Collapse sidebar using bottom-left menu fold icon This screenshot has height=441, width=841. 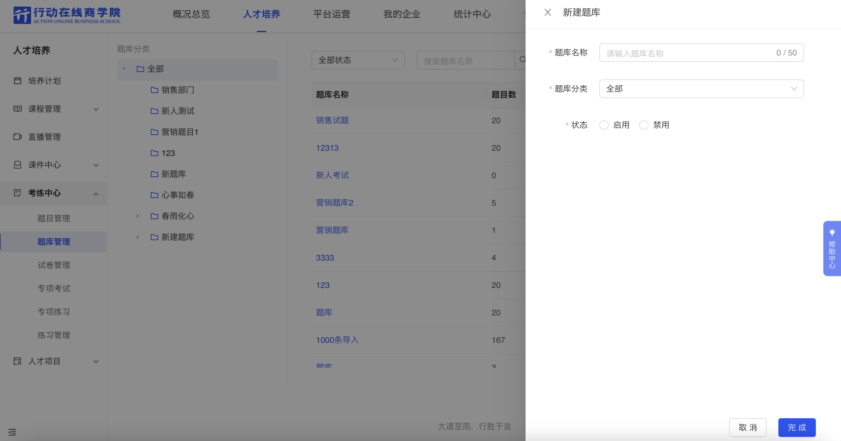coord(12,432)
